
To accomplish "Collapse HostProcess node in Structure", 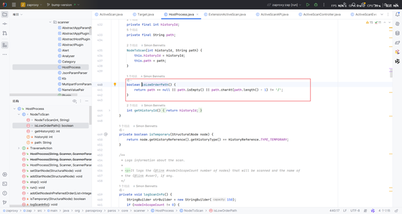I will (14, 109).
